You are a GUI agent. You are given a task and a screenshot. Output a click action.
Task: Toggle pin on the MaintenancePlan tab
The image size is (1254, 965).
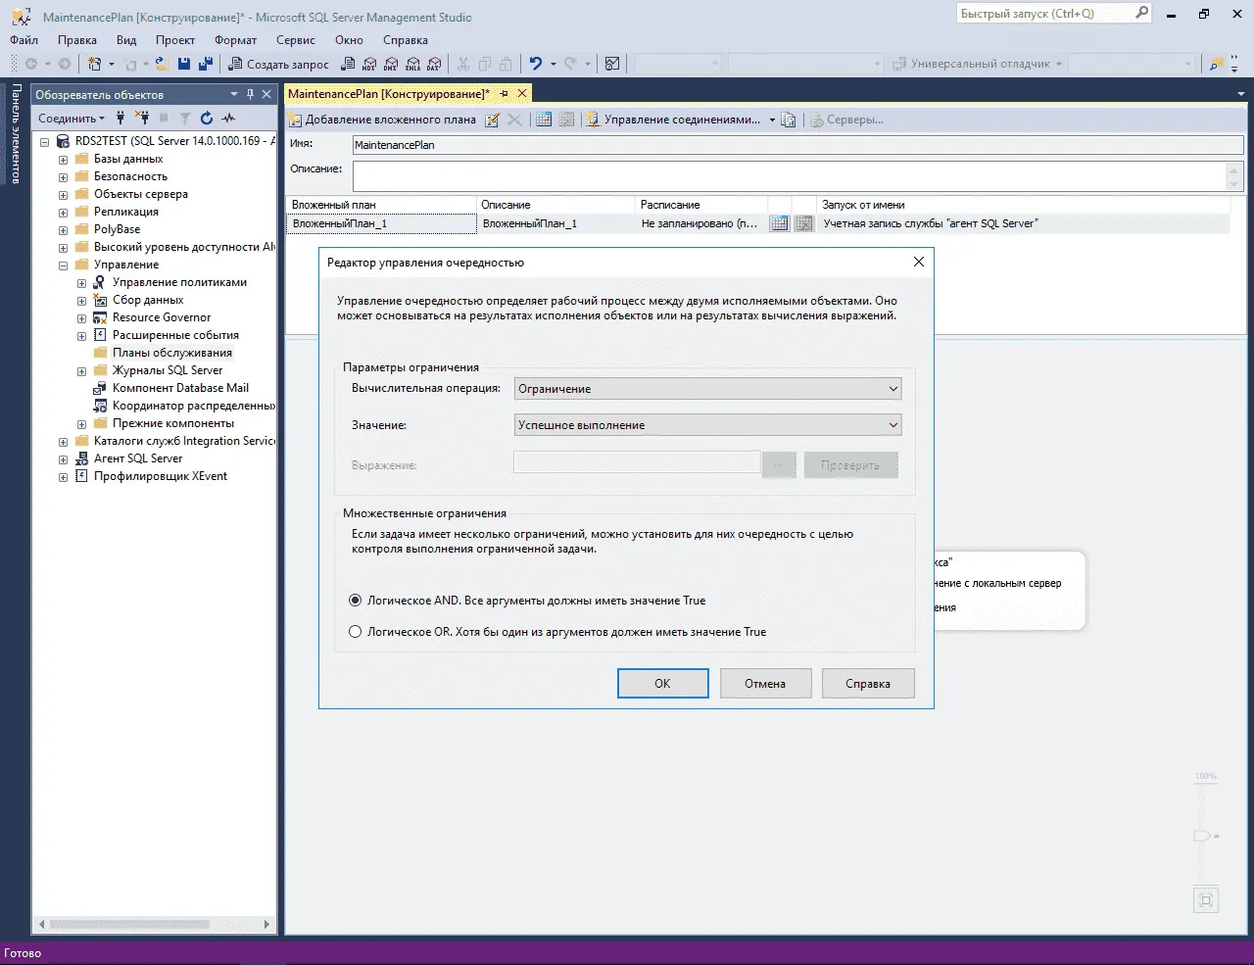(x=505, y=94)
